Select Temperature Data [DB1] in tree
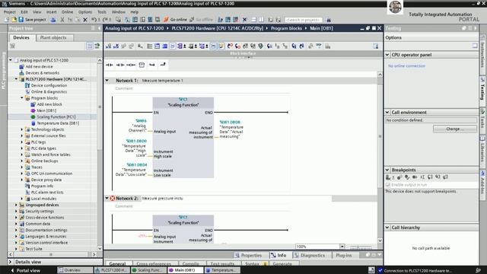The height and width of the screenshot is (274, 487). click(x=58, y=123)
